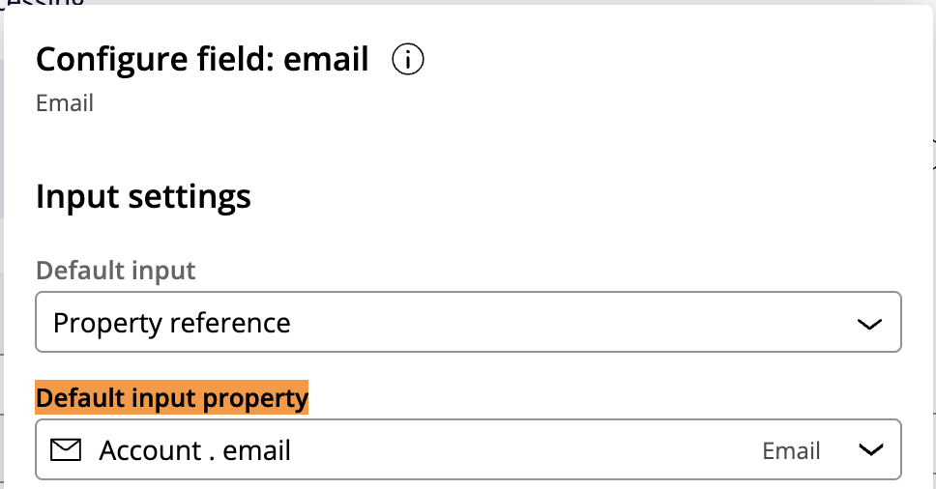Click the "Default input" field label
This screenshot has height=489, width=936.
116,271
